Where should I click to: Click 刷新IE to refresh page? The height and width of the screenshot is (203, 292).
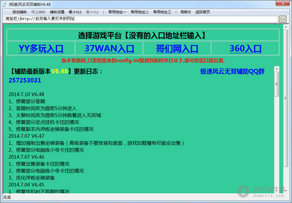[186, 12]
